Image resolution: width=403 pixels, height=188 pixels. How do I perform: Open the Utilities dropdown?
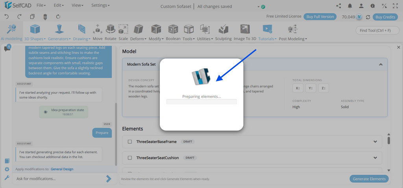[x=205, y=32]
